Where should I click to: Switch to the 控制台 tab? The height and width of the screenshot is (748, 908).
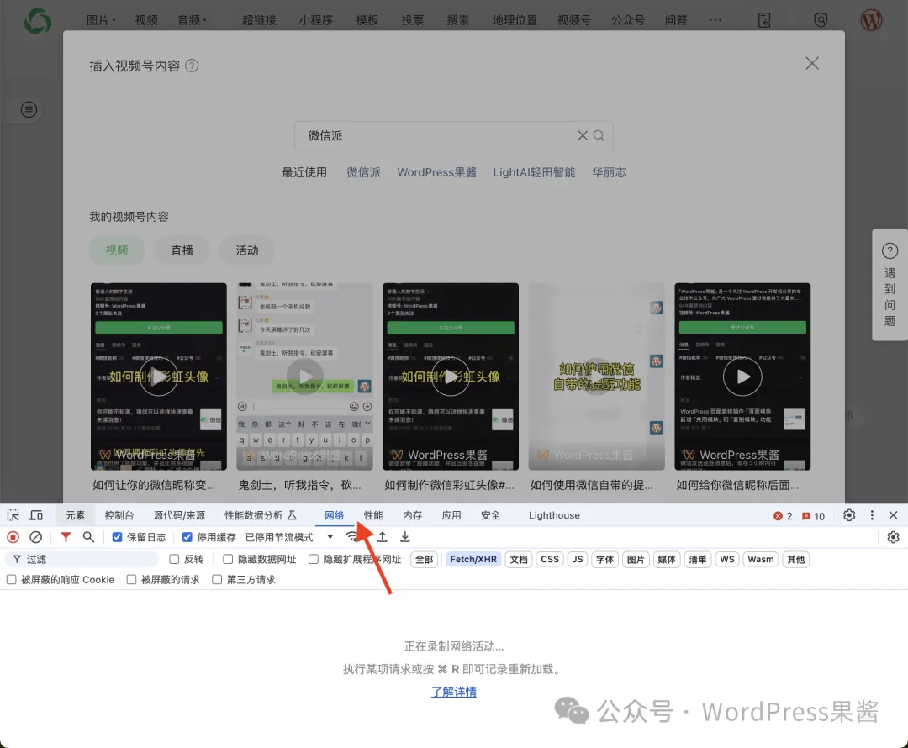[119, 515]
